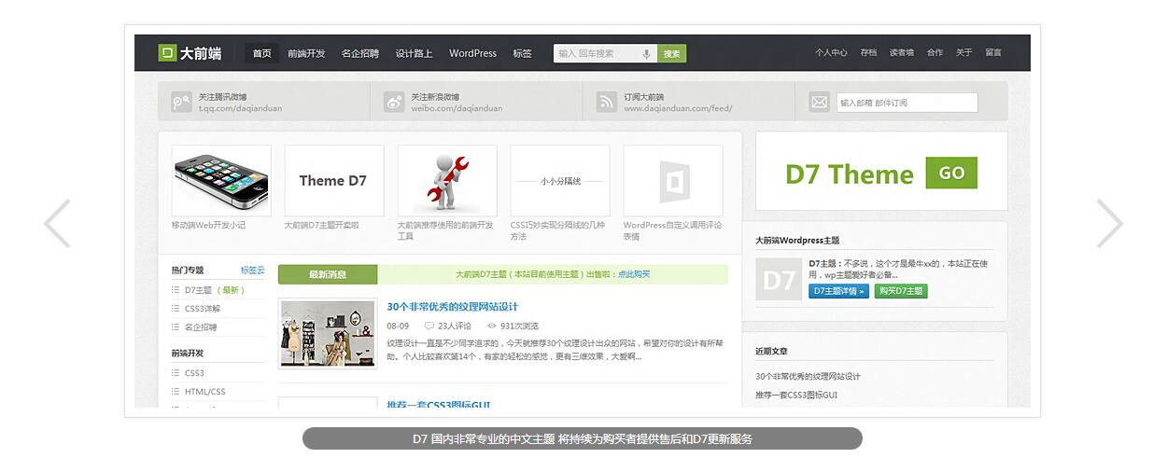Click the list icon beside HTML/CSS
The width and height of the screenshot is (1167, 472).
[x=176, y=392]
